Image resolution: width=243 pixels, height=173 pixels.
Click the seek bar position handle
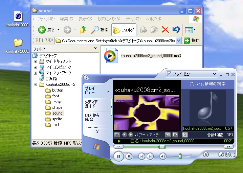click(162, 147)
